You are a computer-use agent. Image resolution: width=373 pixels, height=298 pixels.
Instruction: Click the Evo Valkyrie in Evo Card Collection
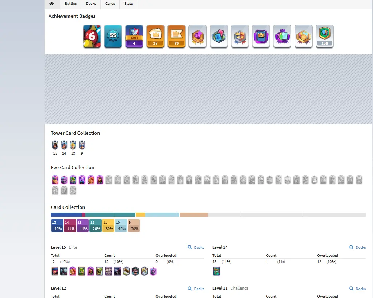pyautogui.click(x=91, y=180)
